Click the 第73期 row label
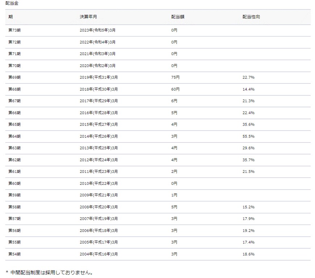 point(14,30)
